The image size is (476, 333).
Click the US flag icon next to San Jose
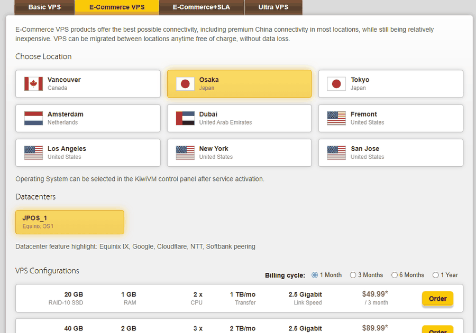point(336,153)
